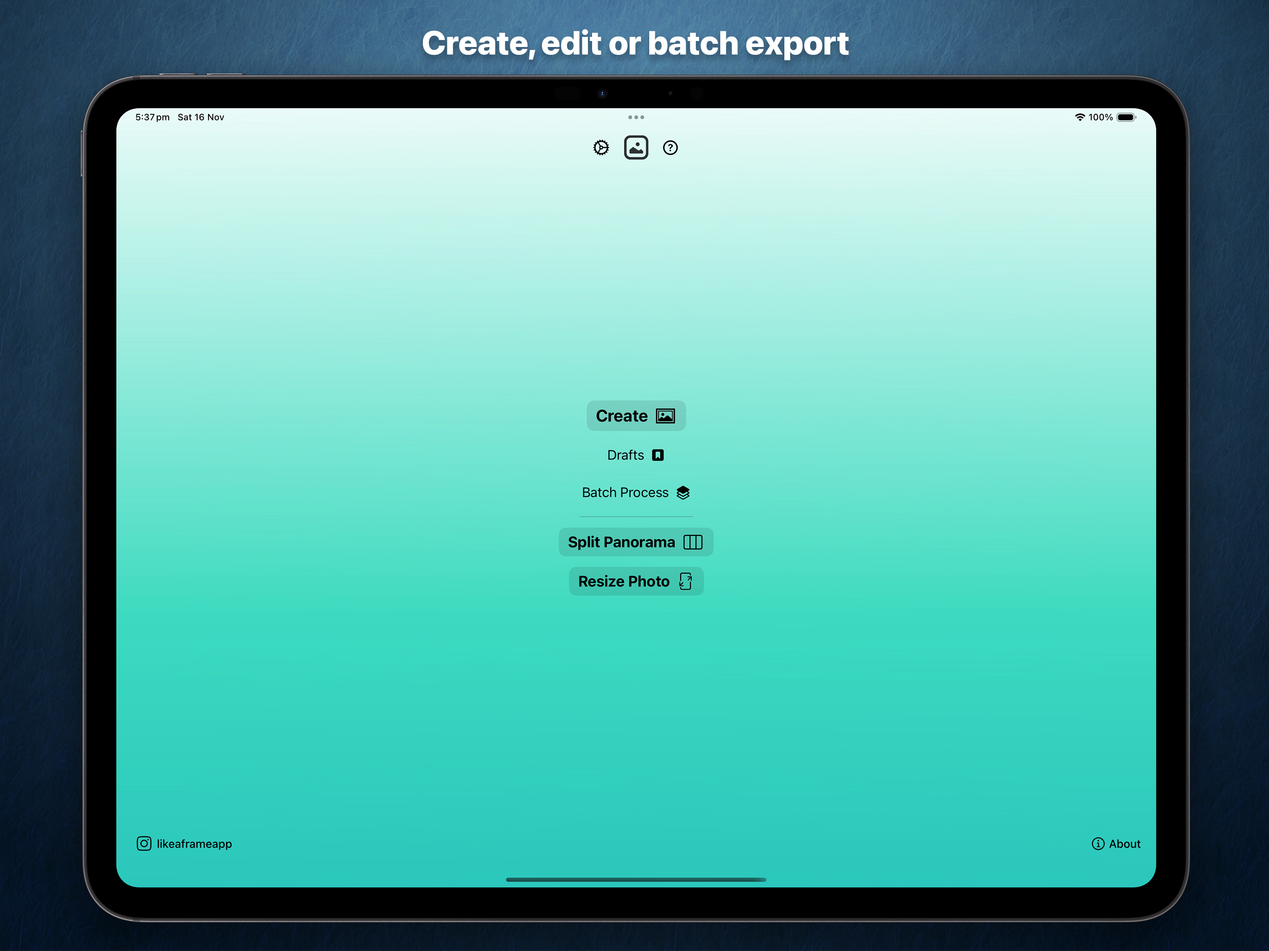
Task: Select the photo frame icon in the top bar
Action: [635, 148]
